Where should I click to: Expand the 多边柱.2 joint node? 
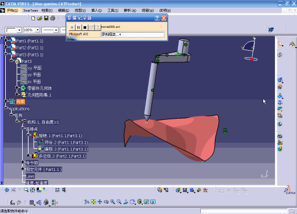click(x=29, y=155)
